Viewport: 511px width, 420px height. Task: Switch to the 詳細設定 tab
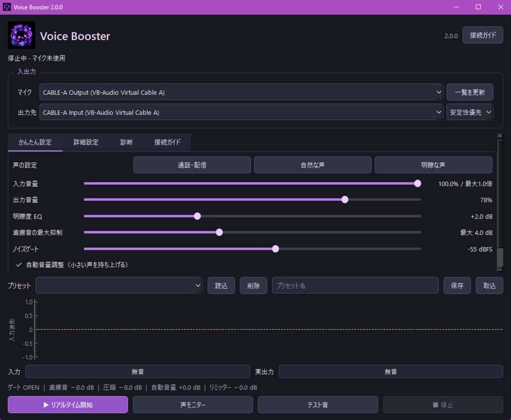pos(86,142)
